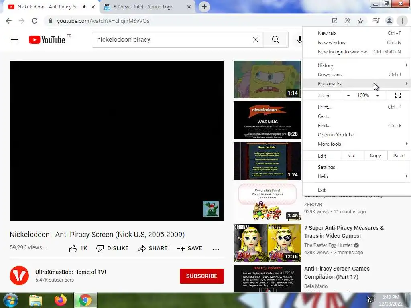
Task: Expand the History submenu
Action: [357, 65]
